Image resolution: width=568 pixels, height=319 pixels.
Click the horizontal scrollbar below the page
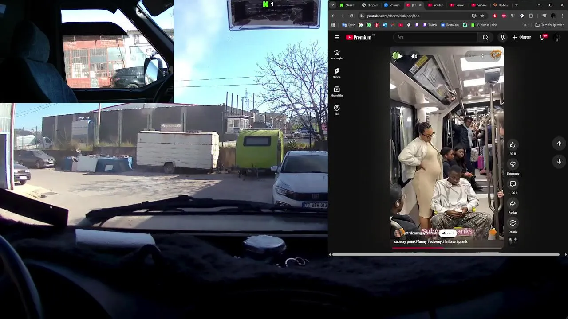point(446,255)
